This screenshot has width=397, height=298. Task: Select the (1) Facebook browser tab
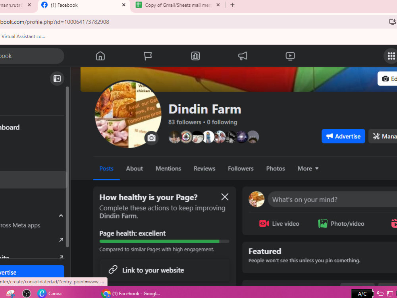click(84, 5)
